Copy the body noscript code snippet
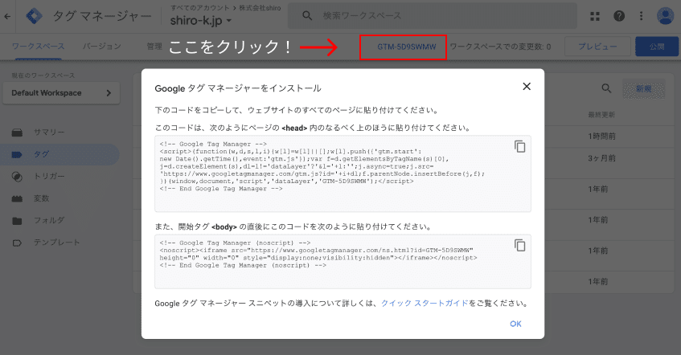The height and width of the screenshot is (355, 681). [x=520, y=245]
